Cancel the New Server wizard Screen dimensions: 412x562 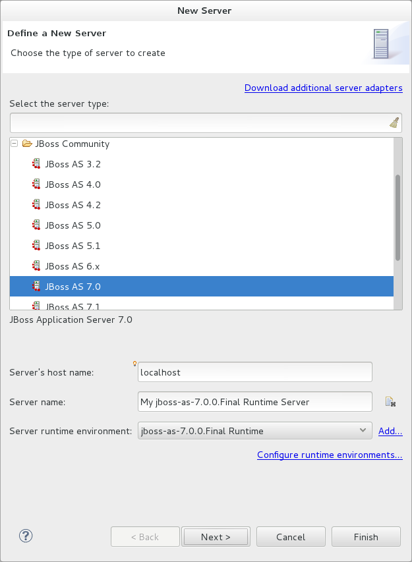(291, 536)
